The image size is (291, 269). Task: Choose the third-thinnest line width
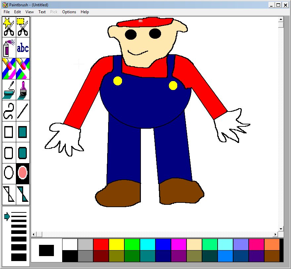(x=19, y=221)
